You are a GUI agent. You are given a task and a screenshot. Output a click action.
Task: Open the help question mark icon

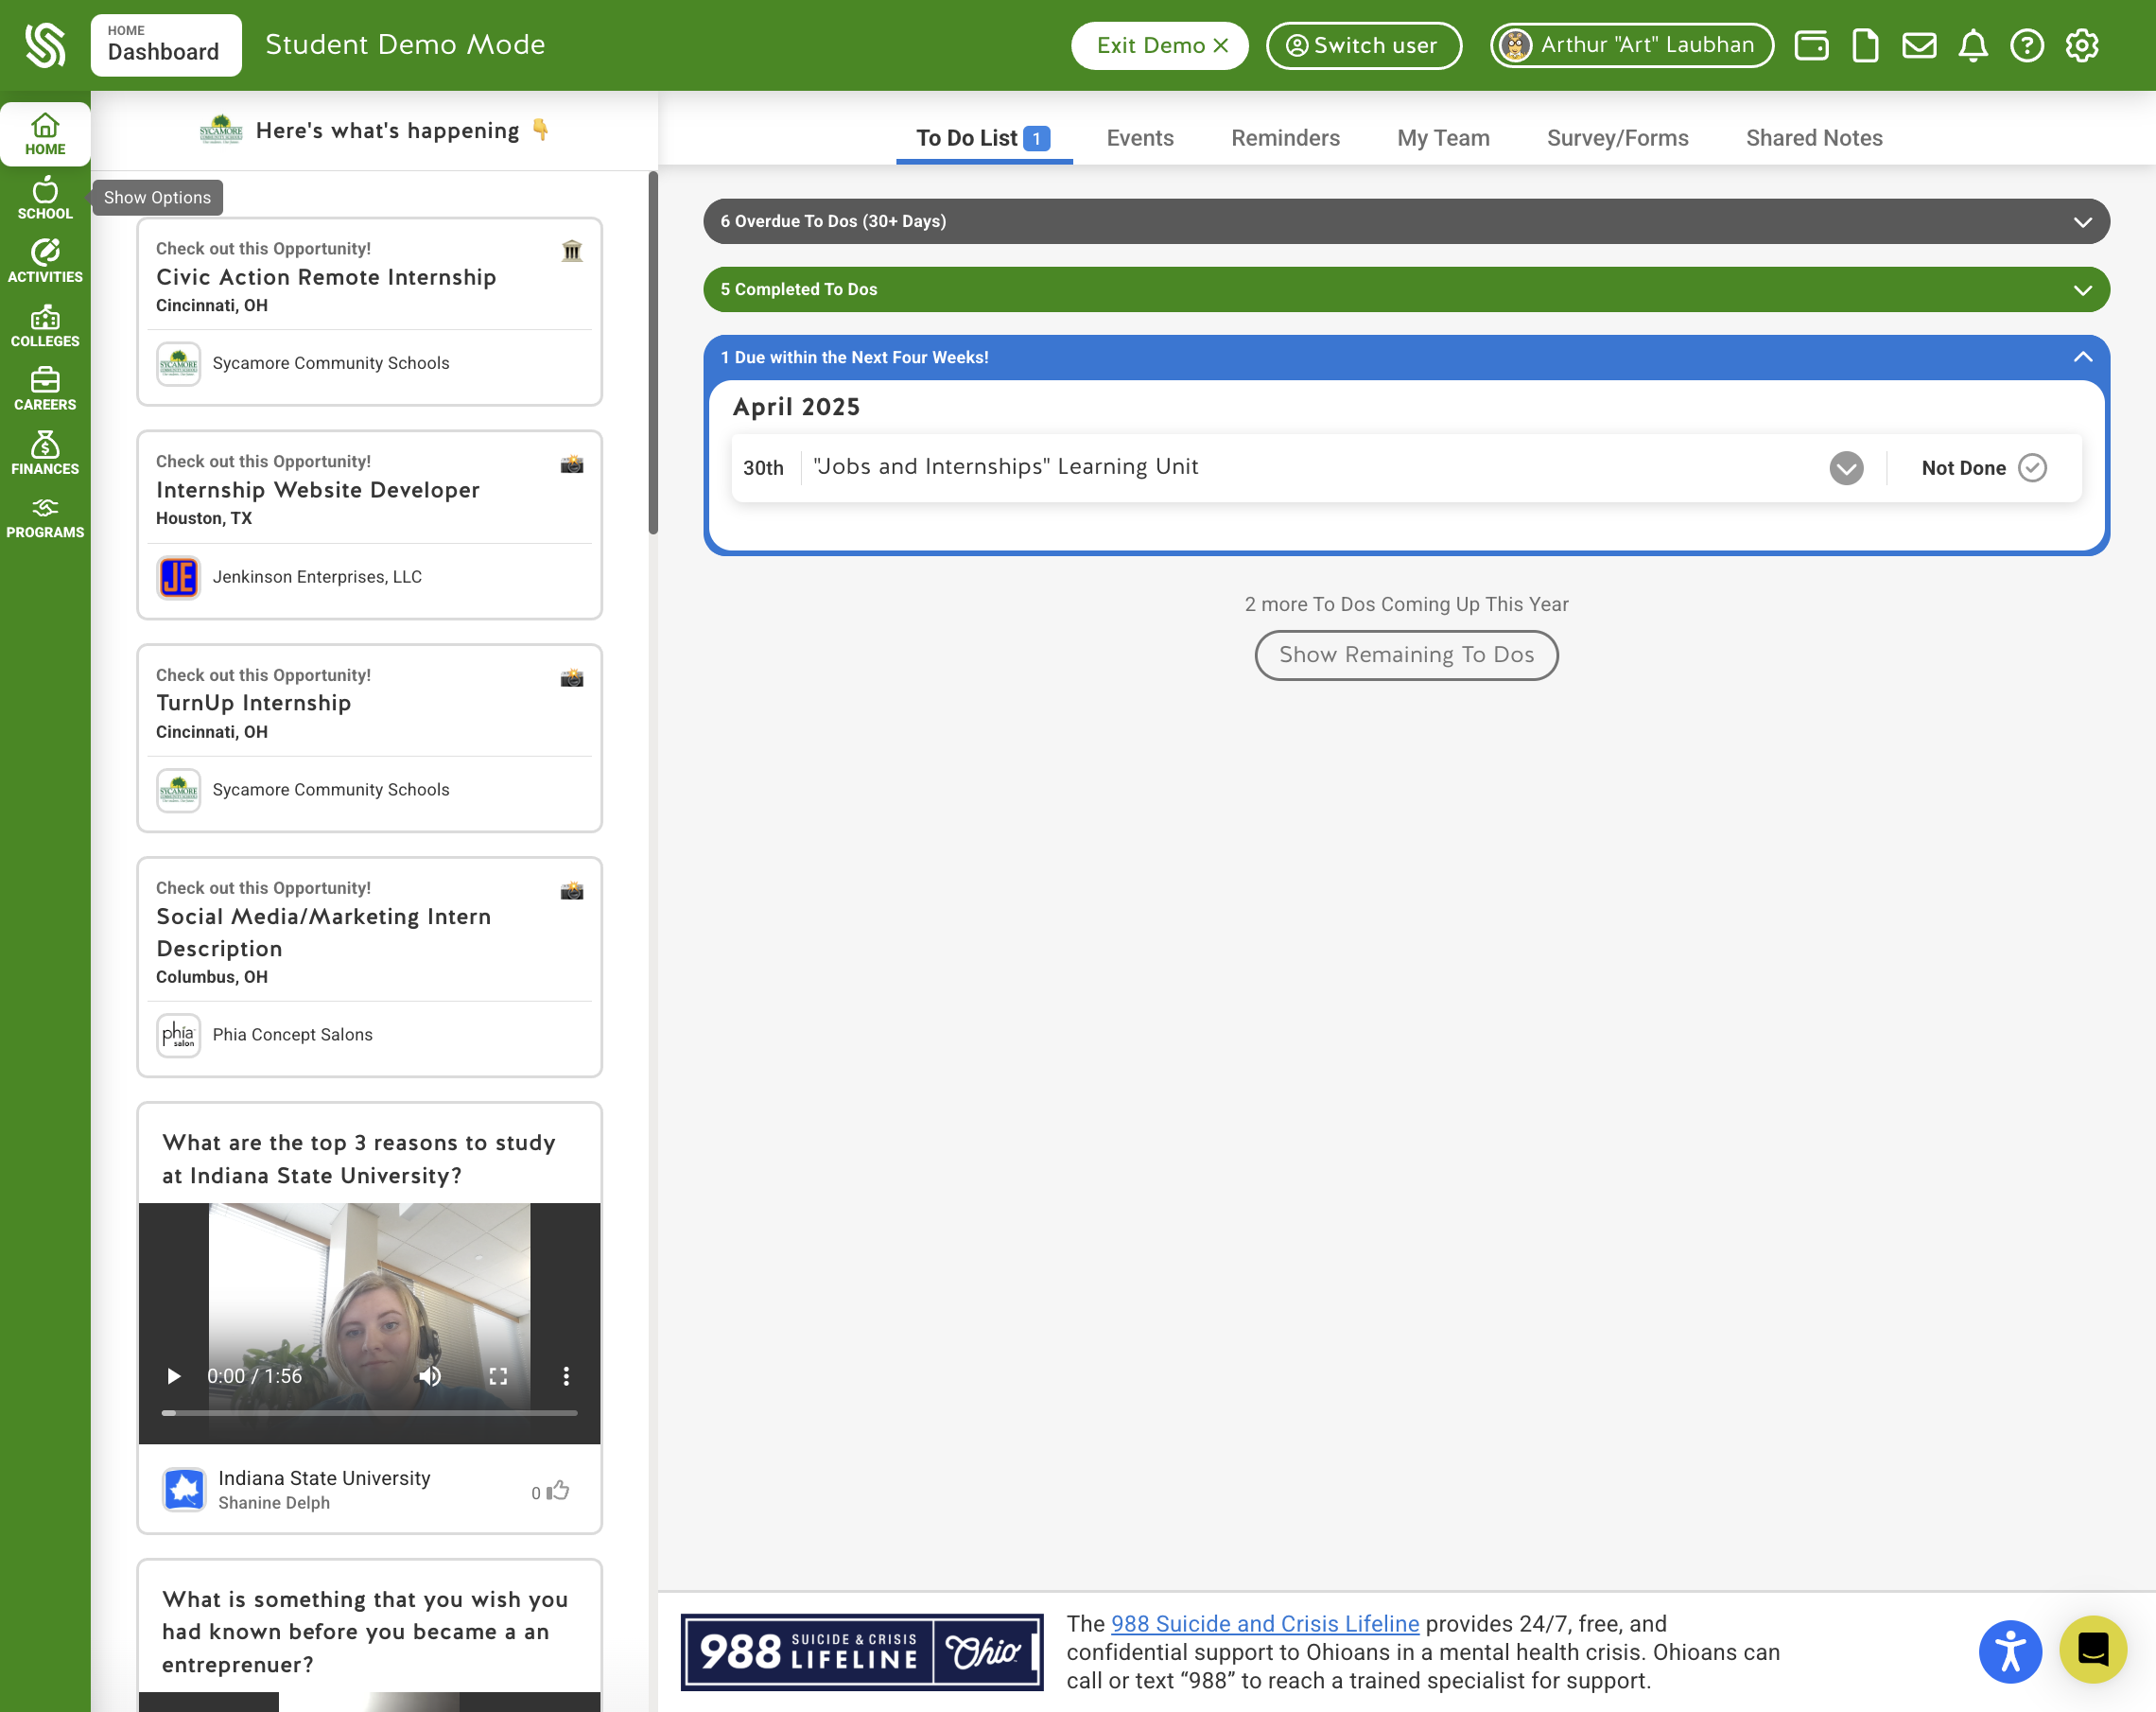coord(2027,46)
